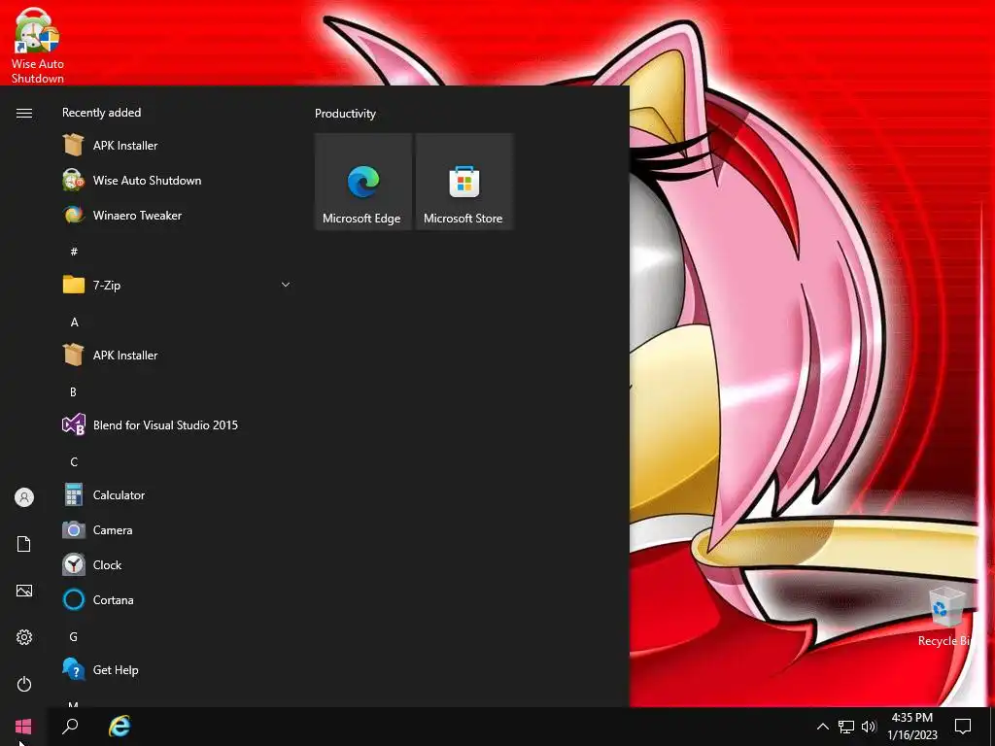Launch Winaero Tweaker from Start menu
Image resolution: width=995 pixels, height=746 pixels.
point(178,215)
